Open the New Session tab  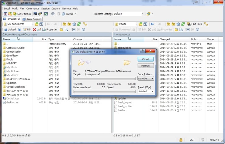pyautogui.click(x=32, y=19)
